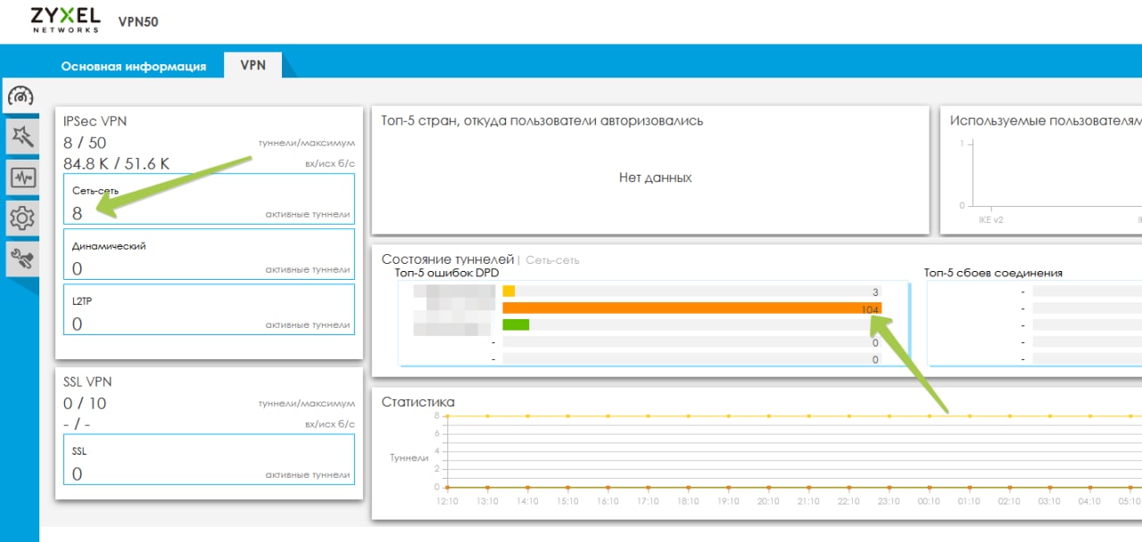Click the Сеть-сеть link beside Состояние туннелей

tap(552, 260)
